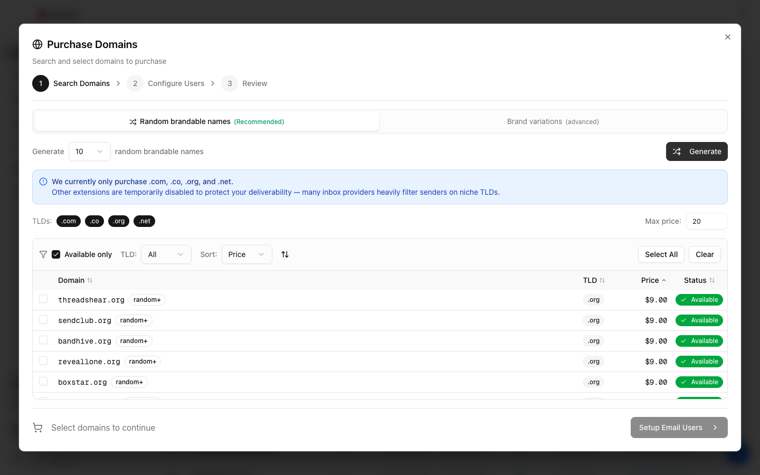Click the globe icon beside Purchase Domains
The width and height of the screenshot is (760, 475).
point(37,44)
